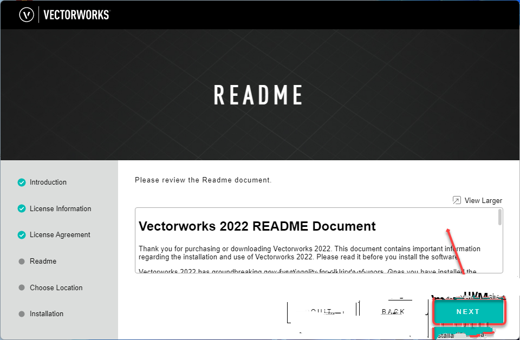Click the License Agreement checkmark icon

[22, 235]
